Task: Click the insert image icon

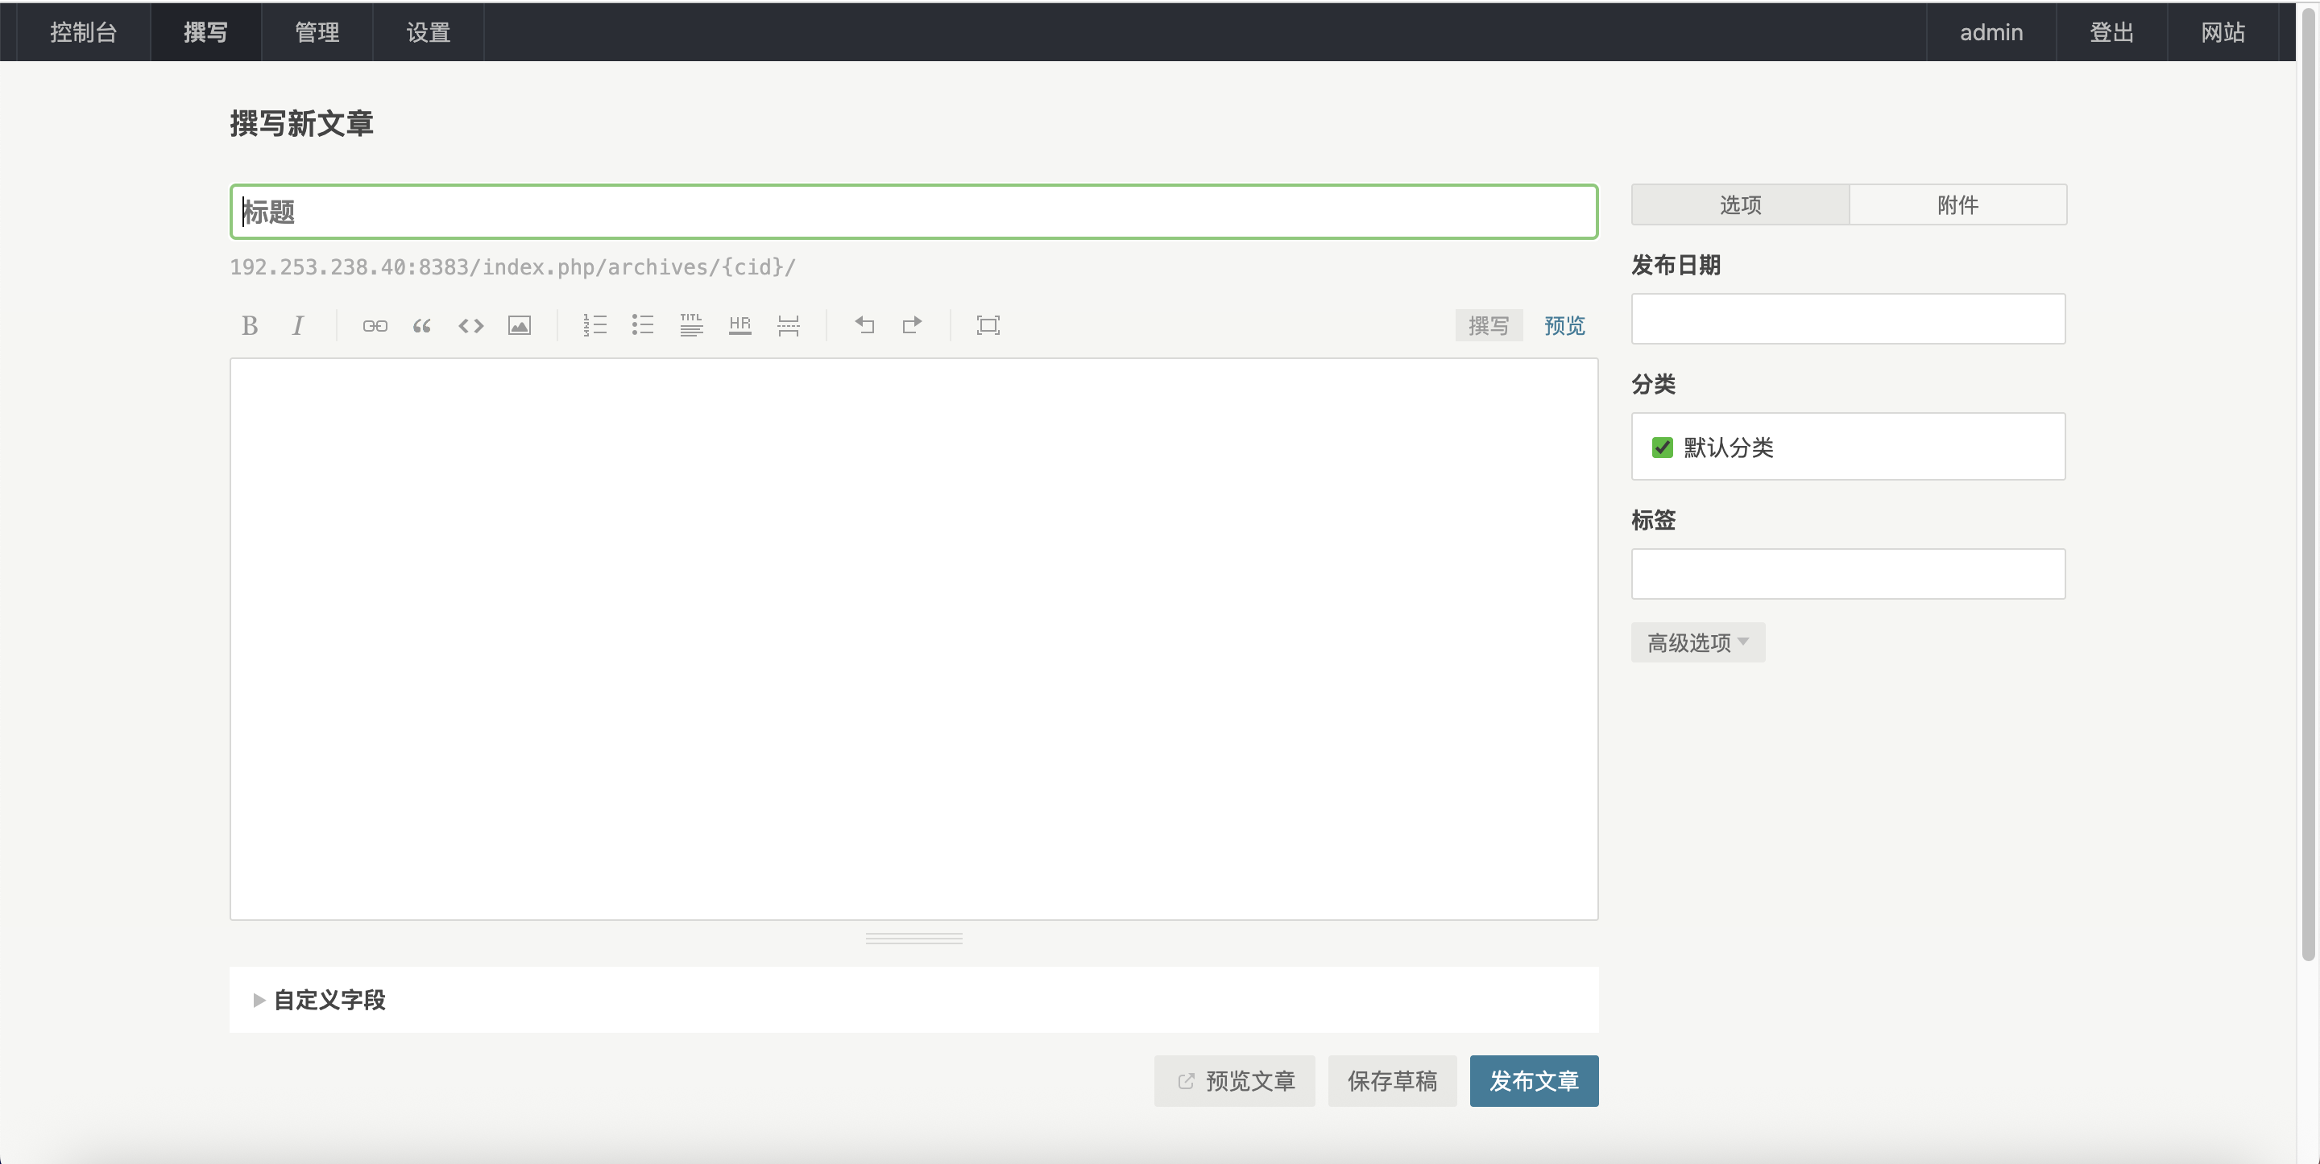Action: [x=519, y=325]
